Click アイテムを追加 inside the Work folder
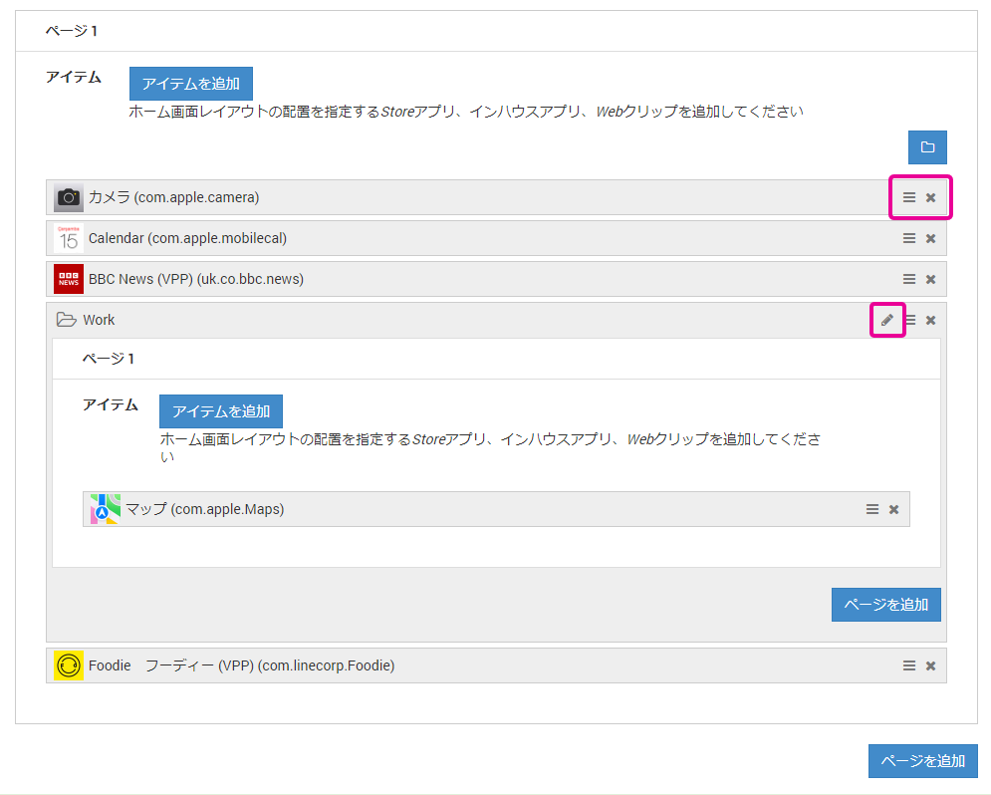Viewport: 991px width, 795px height. [221, 411]
